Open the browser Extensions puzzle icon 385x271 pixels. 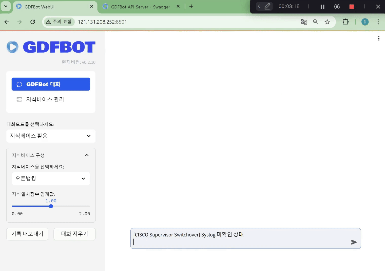click(x=345, y=22)
